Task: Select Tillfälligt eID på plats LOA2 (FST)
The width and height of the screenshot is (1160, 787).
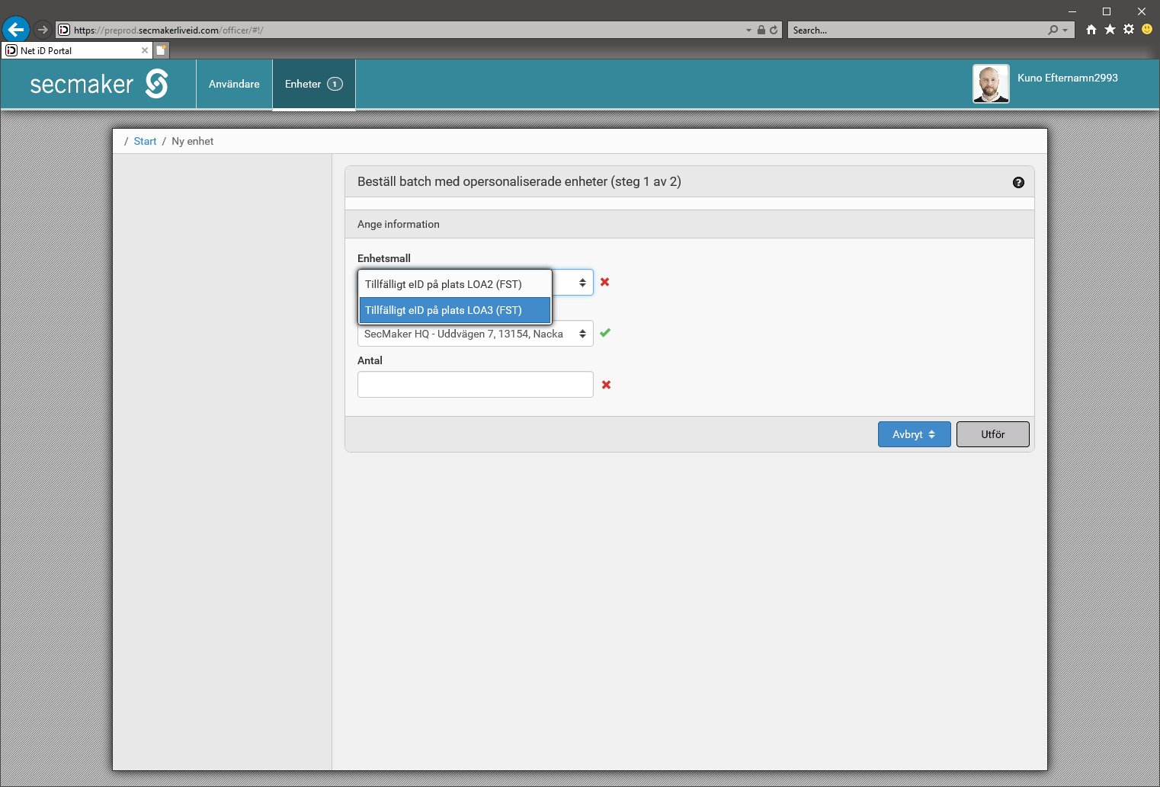Action: click(x=454, y=284)
